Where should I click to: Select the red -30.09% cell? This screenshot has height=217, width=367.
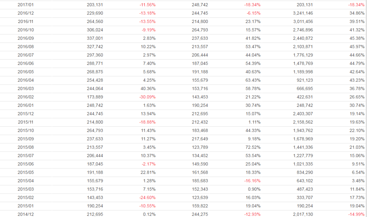[x=148, y=97]
